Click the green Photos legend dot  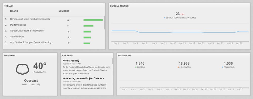point(136,67)
